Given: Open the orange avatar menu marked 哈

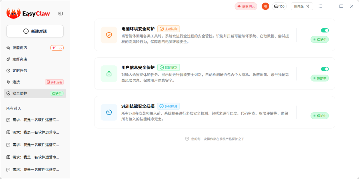Looking at the screenshot, I should [x=265, y=6].
